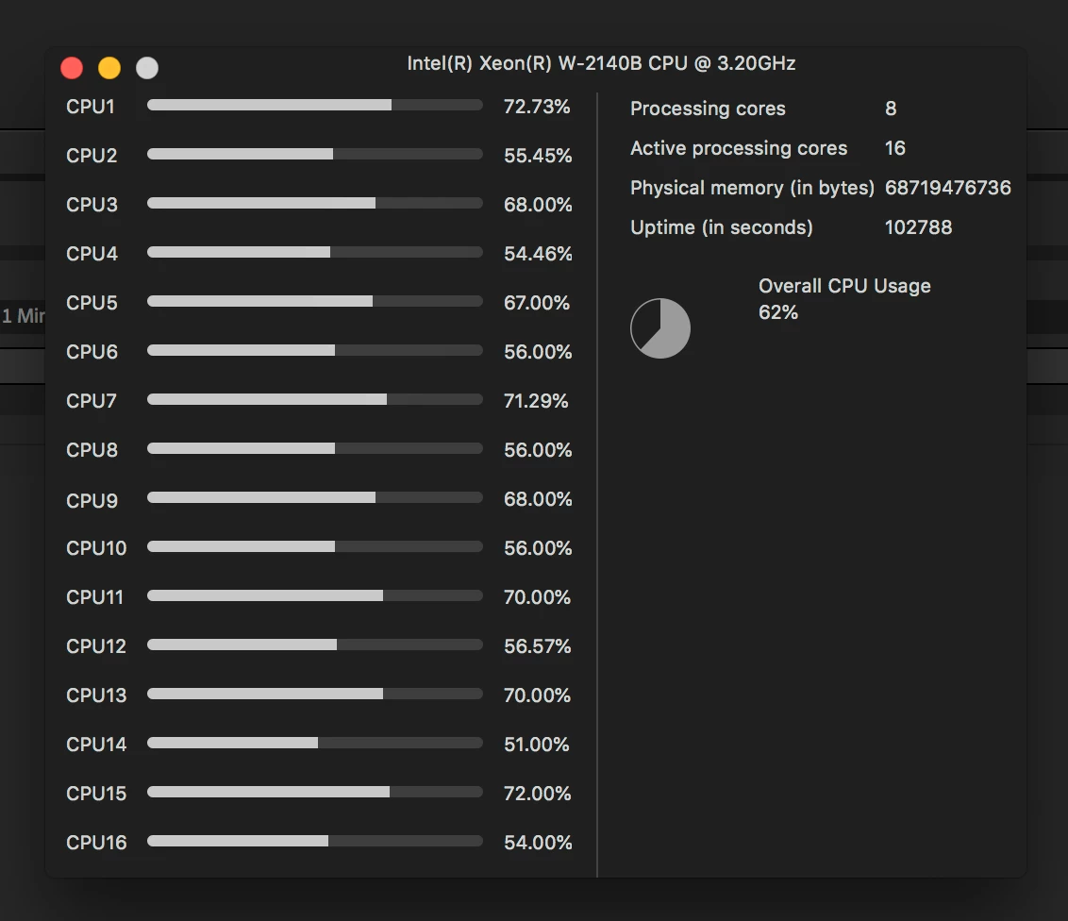Image resolution: width=1068 pixels, height=921 pixels.
Task: Click the CPU2 label
Action: click(x=92, y=156)
